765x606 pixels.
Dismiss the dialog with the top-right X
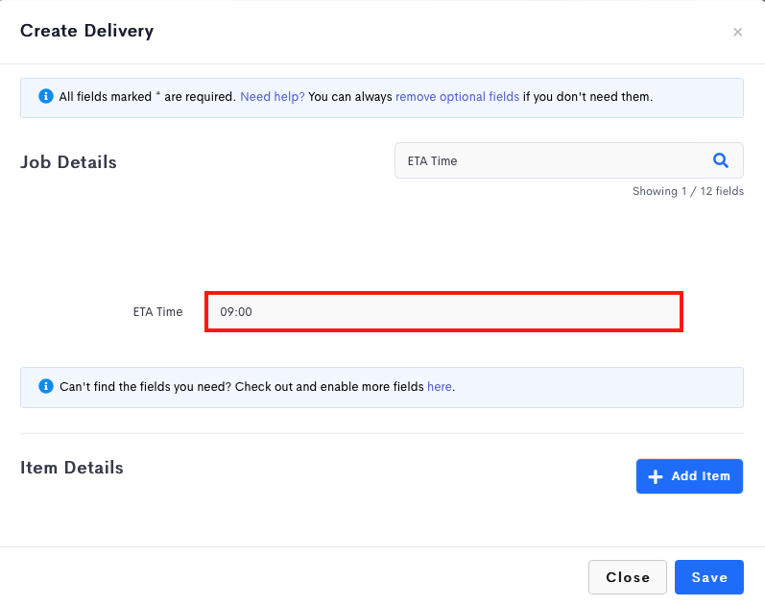[738, 33]
